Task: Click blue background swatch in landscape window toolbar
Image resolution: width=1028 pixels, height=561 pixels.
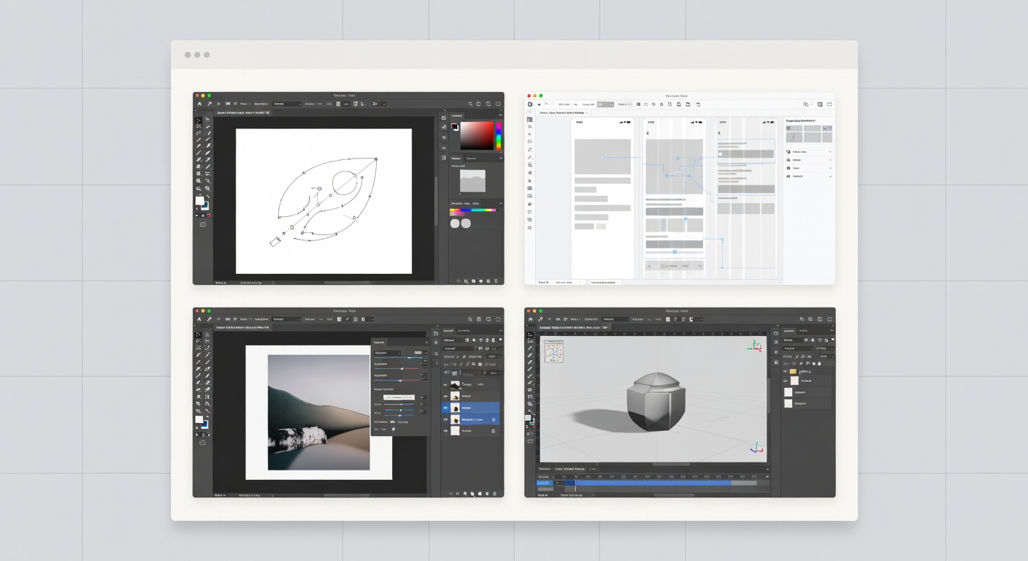Action: tap(205, 424)
